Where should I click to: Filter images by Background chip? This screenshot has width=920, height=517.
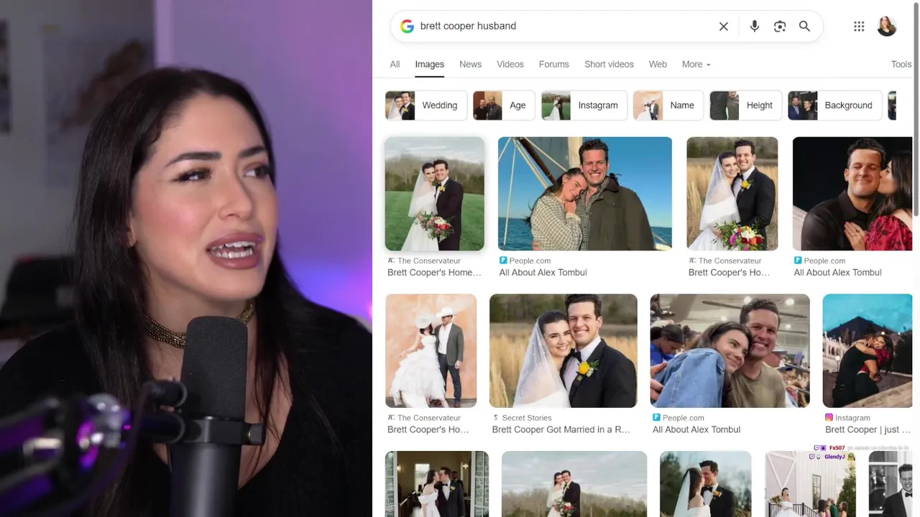[834, 106]
